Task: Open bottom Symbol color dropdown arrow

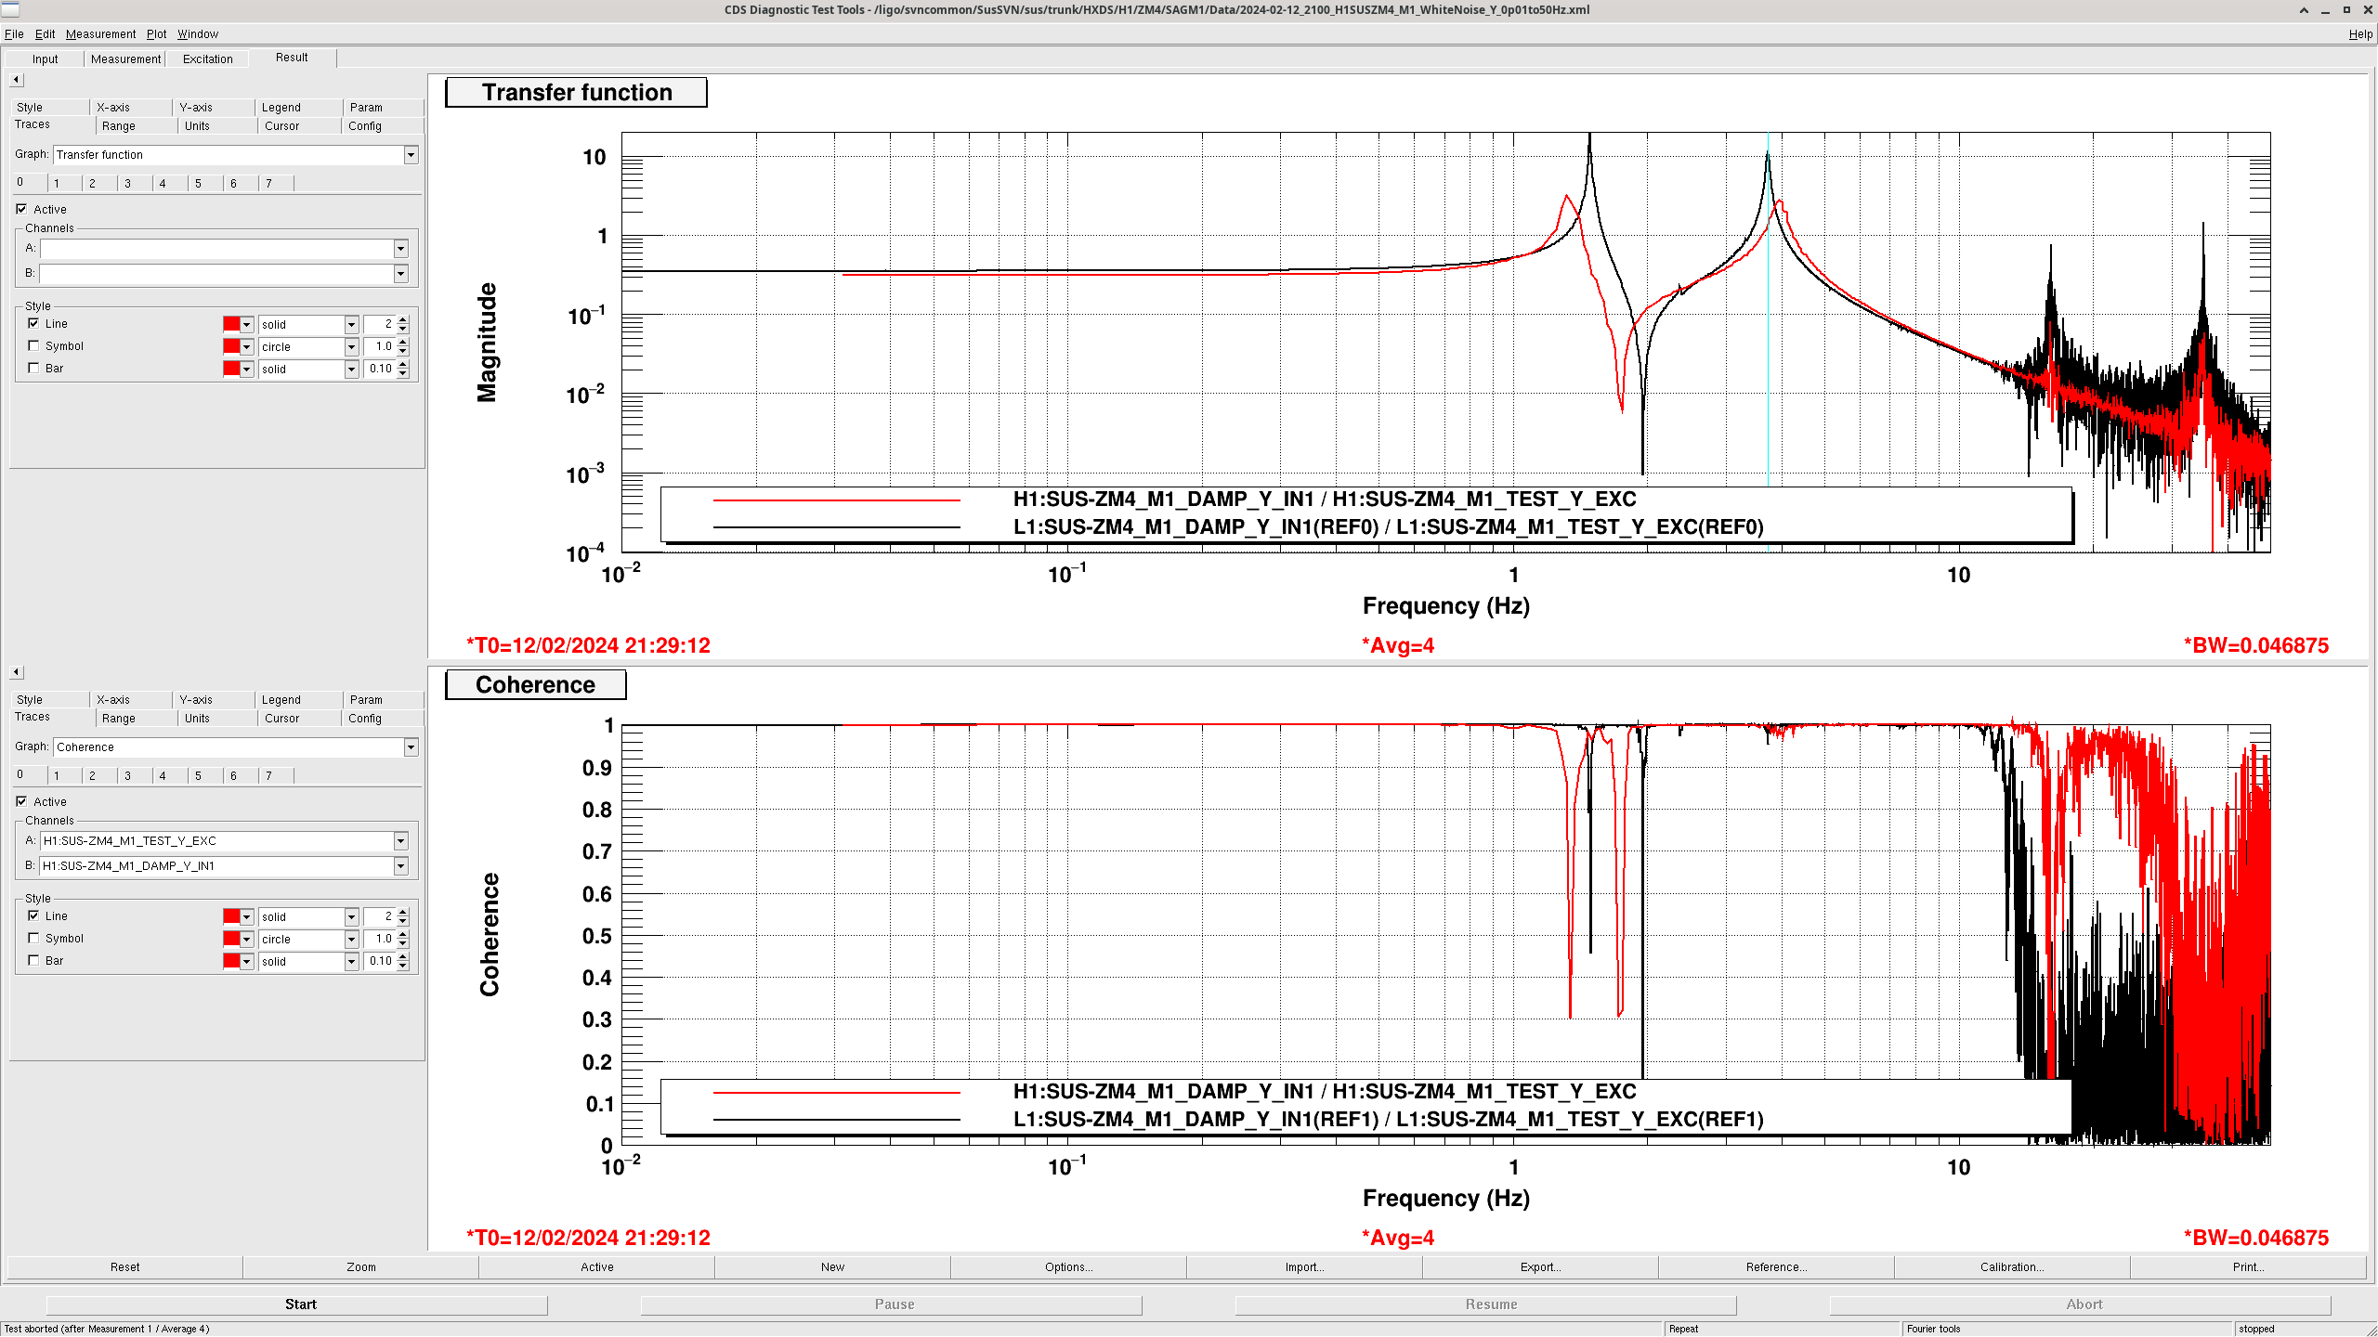Action: [x=247, y=940]
